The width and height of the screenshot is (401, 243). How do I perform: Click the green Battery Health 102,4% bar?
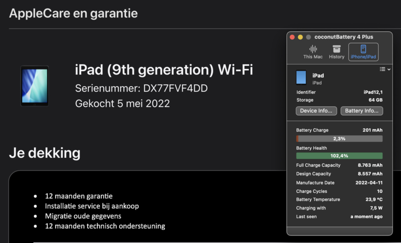339,156
